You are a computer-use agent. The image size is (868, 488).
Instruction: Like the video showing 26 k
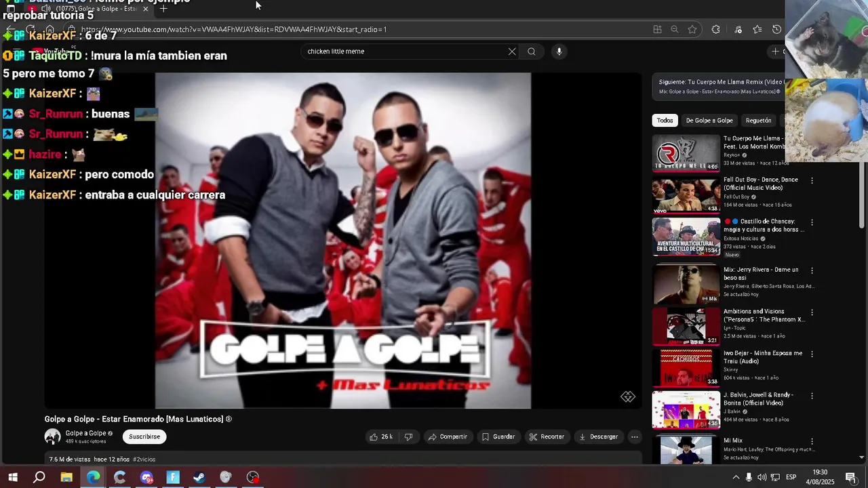[381, 437]
